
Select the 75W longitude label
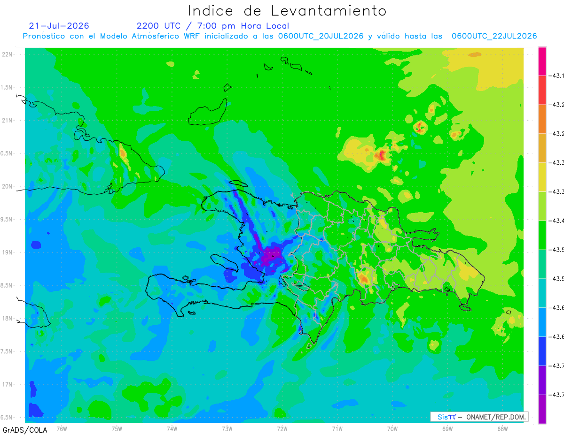click(117, 428)
